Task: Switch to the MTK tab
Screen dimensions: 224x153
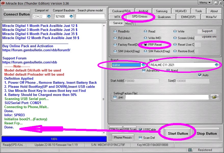Action: coord(117,17)
